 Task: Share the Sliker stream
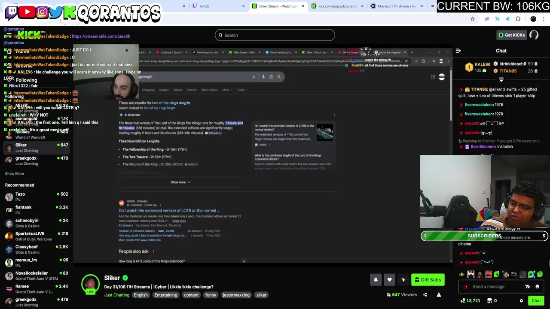coord(425,295)
